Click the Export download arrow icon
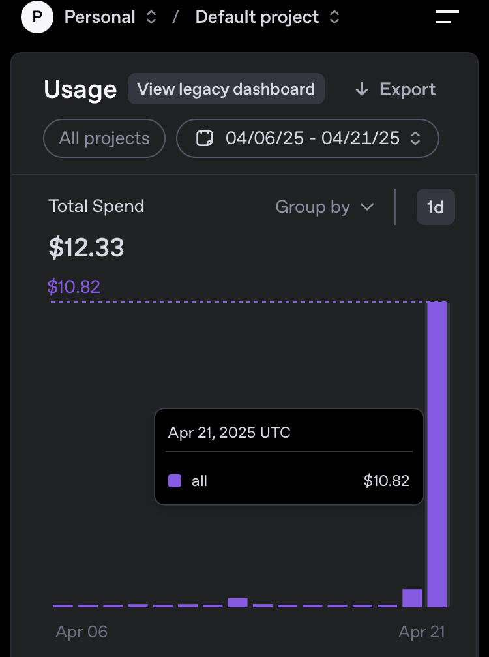This screenshot has width=489, height=657. point(362,90)
